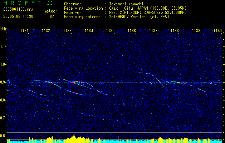Click the 1.1 frequency axis label
This screenshot has height=143, width=225.
pyautogui.click(x=3, y=46)
